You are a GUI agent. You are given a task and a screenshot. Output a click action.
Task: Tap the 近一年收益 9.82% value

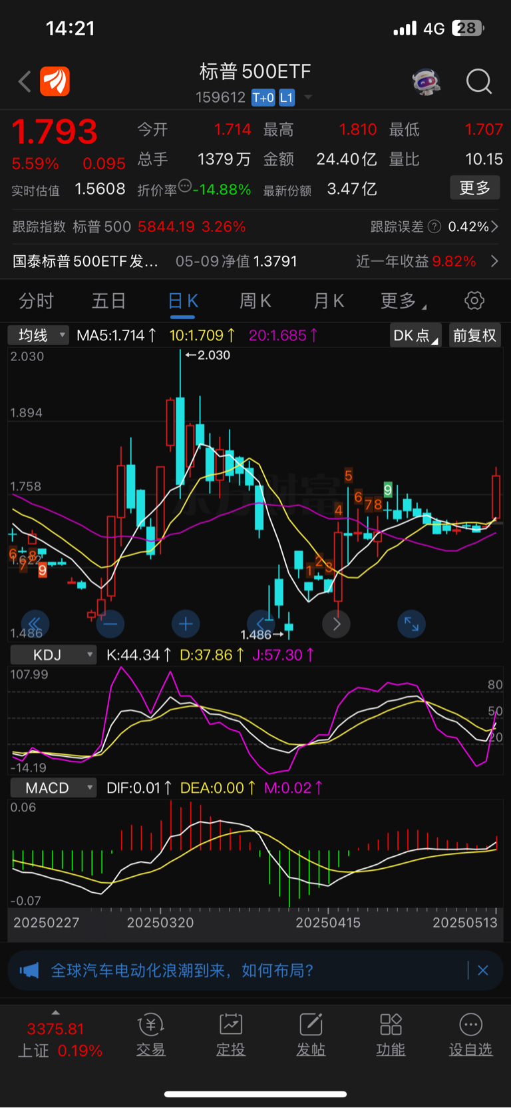pyautogui.click(x=454, y=261)
